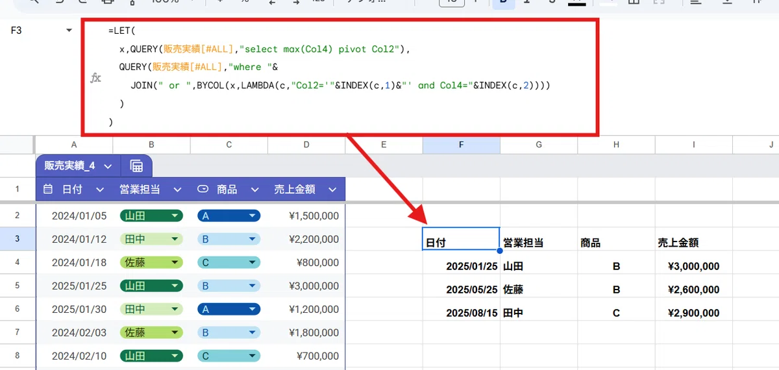Screen dimensions: 779x370
Task: Open the 商品 column header dropdown
Action: pyautogui.click(x=254, y=190)
